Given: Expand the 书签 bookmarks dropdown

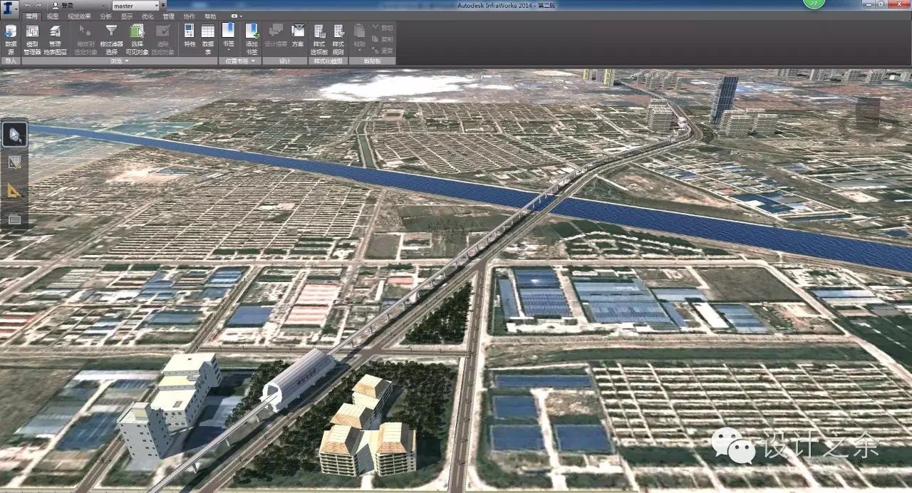Looking at the screenshot, I should pyautogui.click(x=229, y=51).
